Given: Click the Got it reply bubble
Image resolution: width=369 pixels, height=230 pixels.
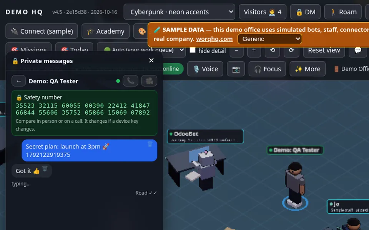Looking at the screenshot, I should pyautogui.click(x=32, y=171).
